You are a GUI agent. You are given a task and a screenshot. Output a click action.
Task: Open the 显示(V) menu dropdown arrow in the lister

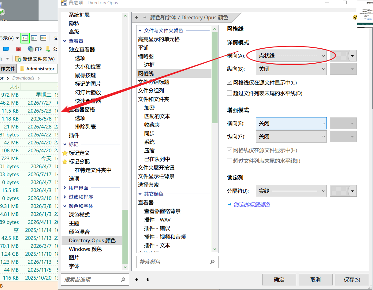click(x=18, y=38)
